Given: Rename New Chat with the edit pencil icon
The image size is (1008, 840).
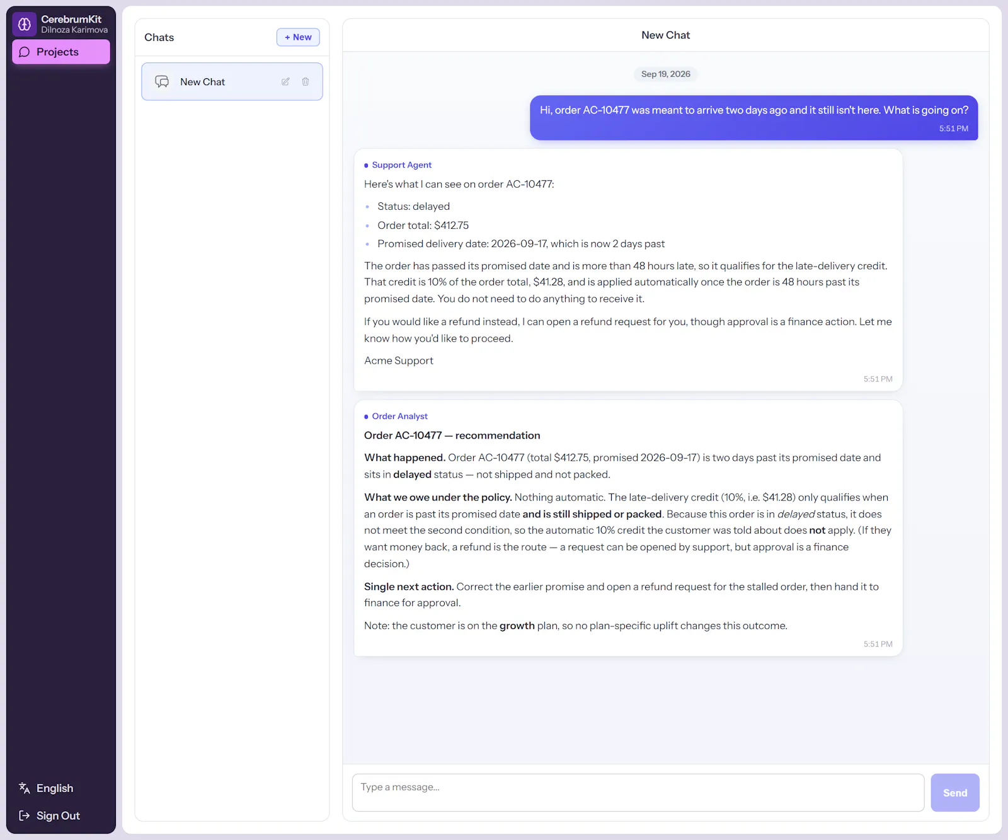Looking at the screenshot, I should pyautogui.click(x=285, y=82).
